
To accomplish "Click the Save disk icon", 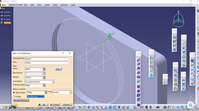I will (x=10, y=107).
